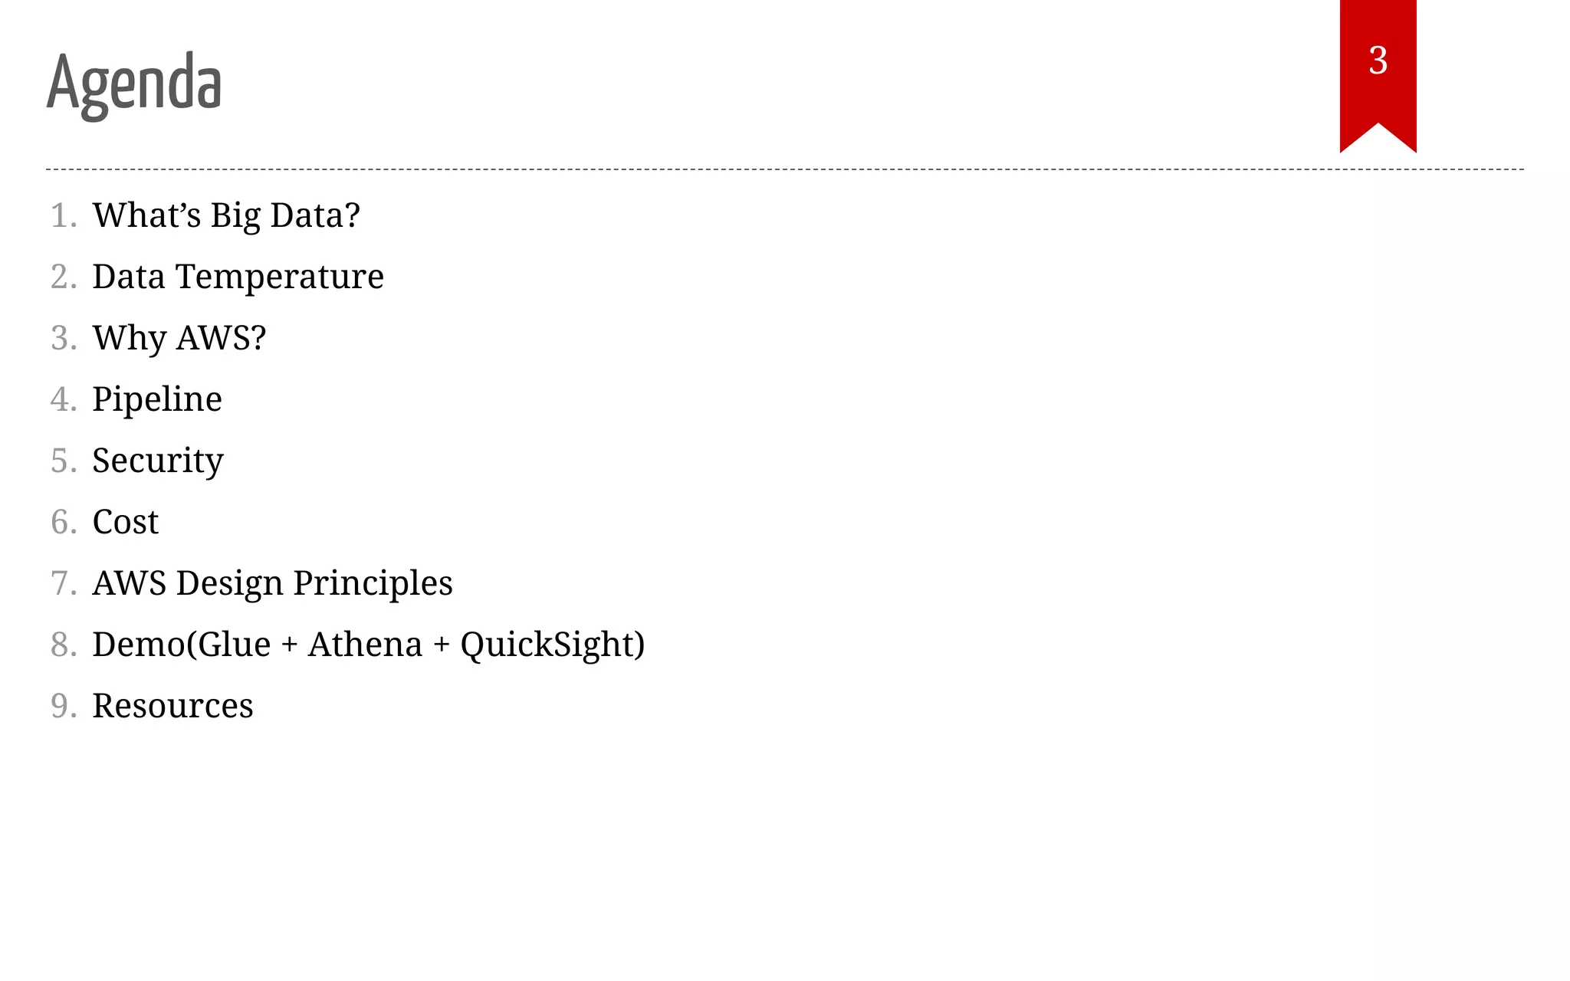
Task: Click the word Athena in item 8
Action: point(365,645)
